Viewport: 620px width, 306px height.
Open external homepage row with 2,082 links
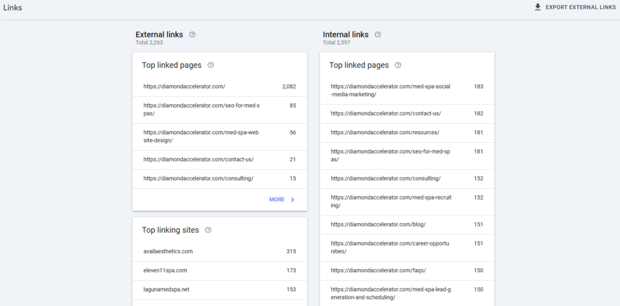[220, 86]
